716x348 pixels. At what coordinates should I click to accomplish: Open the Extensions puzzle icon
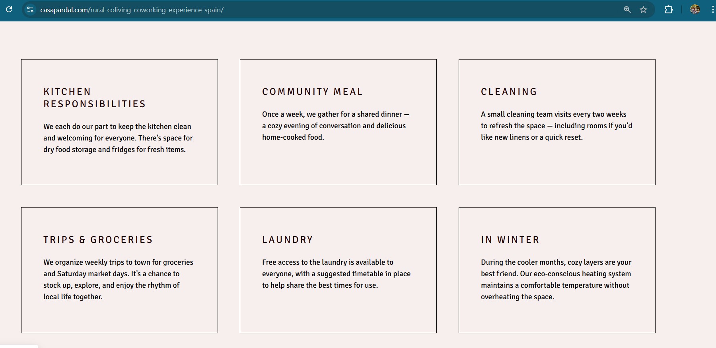coord(669,10)
